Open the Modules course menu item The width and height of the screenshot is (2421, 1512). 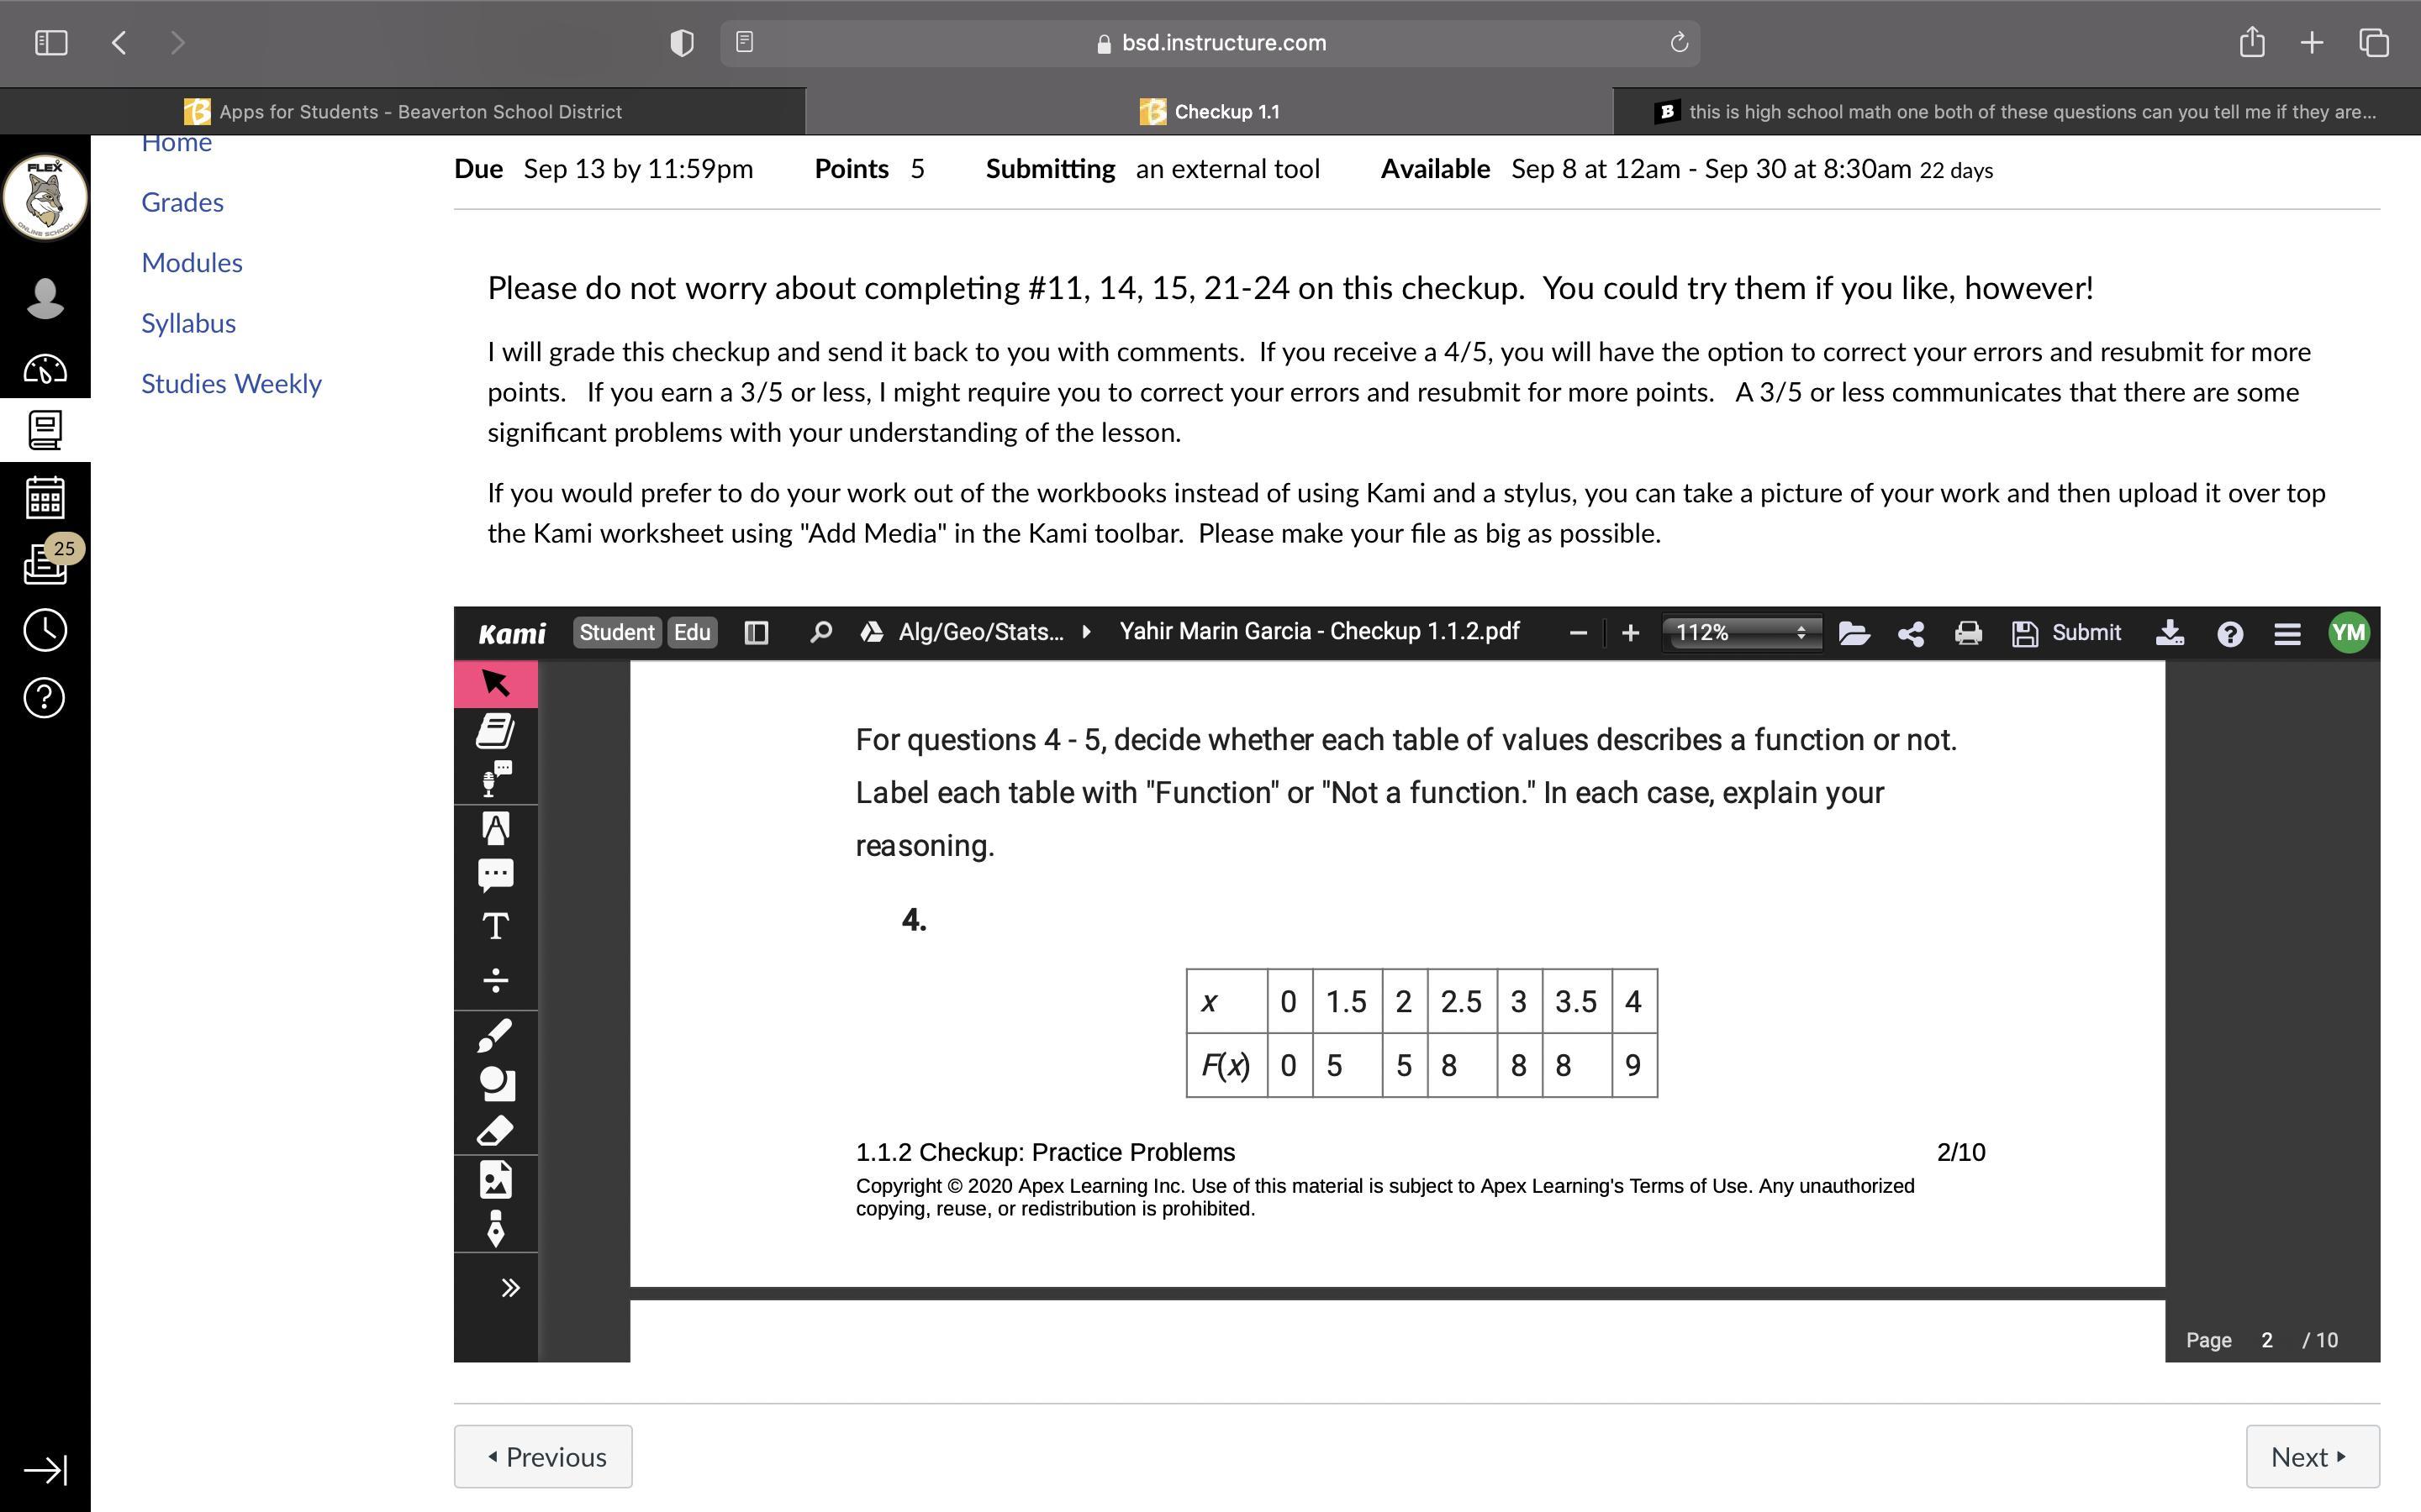pyautogui.click(x=192, y=263)
